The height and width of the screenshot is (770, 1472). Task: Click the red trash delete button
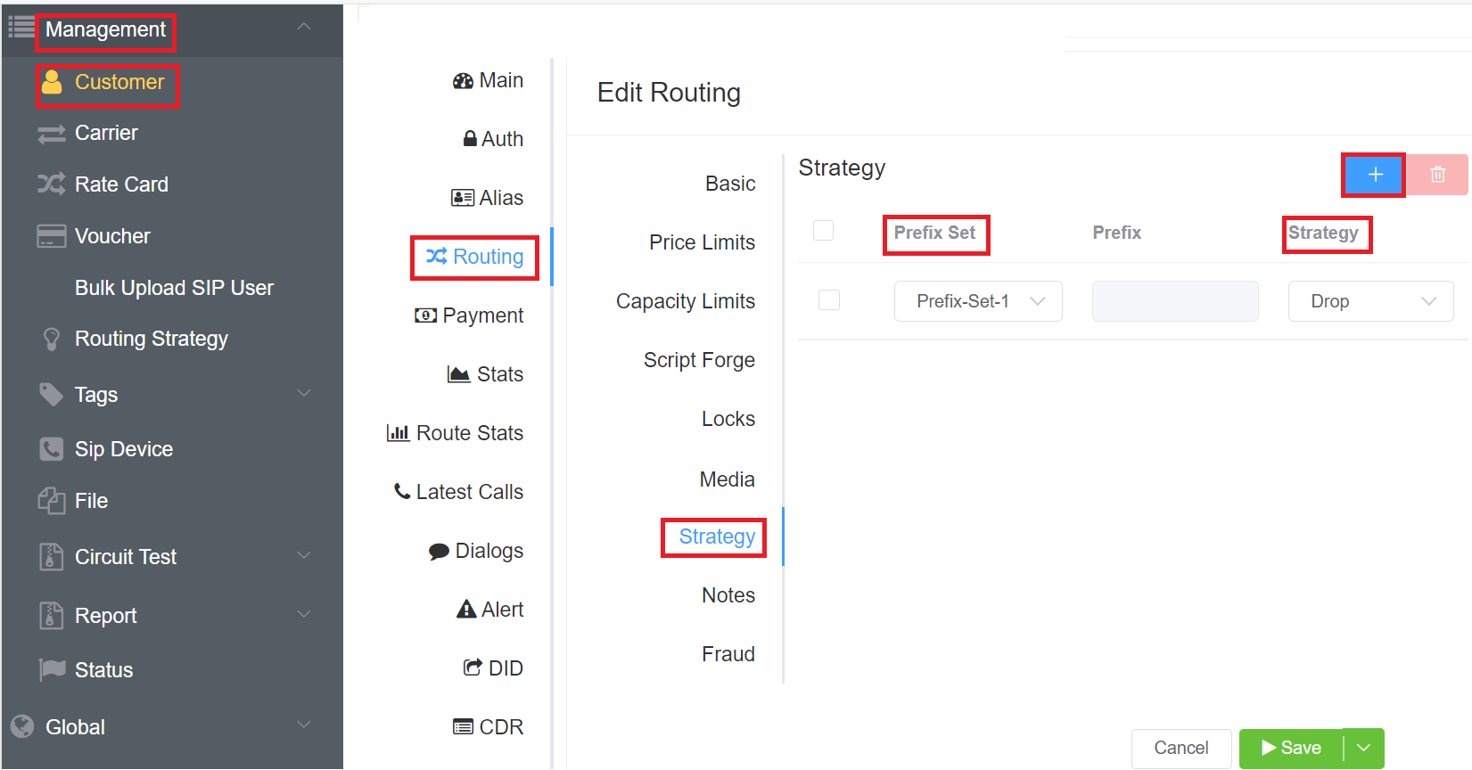(x=1437, y=175)
